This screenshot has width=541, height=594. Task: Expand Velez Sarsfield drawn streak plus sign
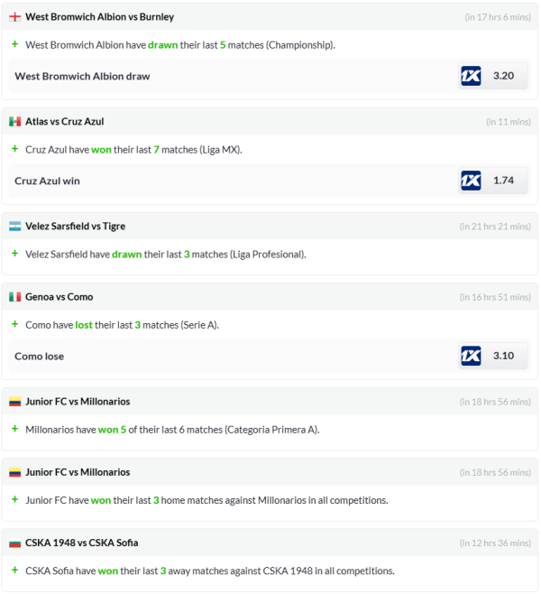14,254
